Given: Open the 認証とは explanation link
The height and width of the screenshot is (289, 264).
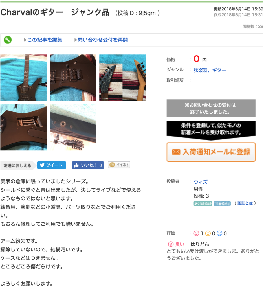Looking at the screenshot, I should [245, 203].
